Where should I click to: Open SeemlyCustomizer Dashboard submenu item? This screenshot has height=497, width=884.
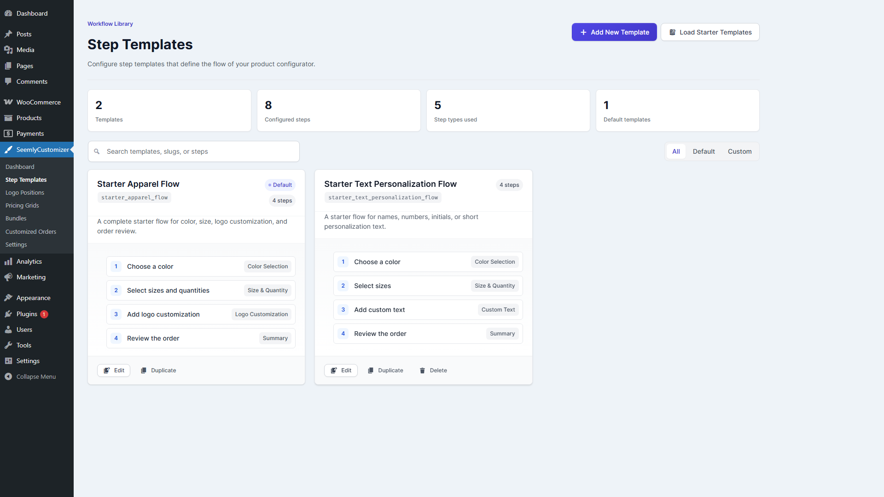tap(20, 167)
